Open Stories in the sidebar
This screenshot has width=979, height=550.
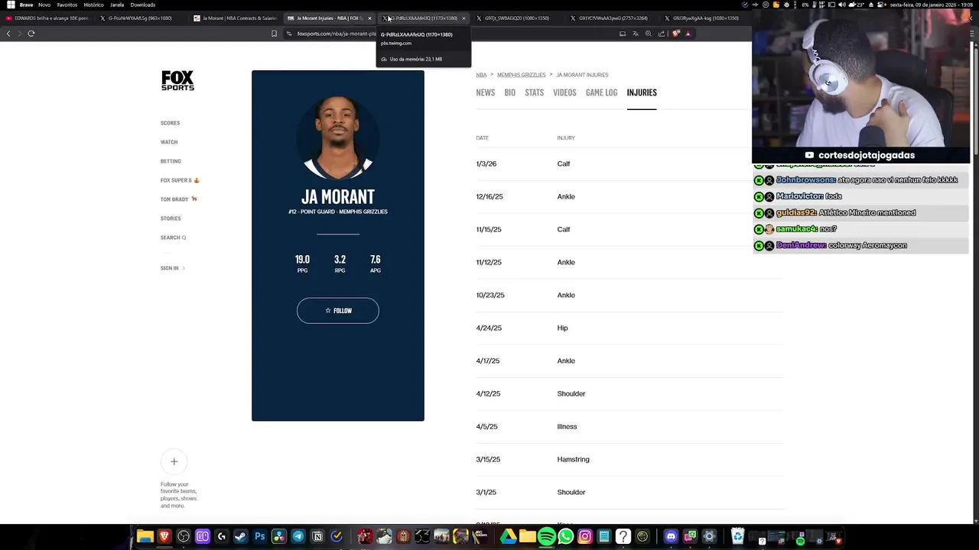[x=171, y=218]
